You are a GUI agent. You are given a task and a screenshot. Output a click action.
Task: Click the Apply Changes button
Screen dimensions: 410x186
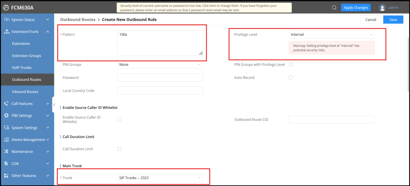356,8
